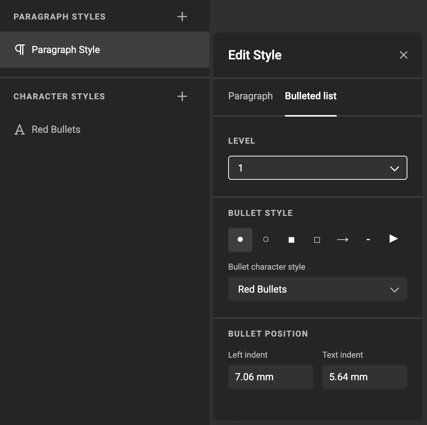Select the hollow square bullet style
The image size is (427, 425).
tap(317, 240)
